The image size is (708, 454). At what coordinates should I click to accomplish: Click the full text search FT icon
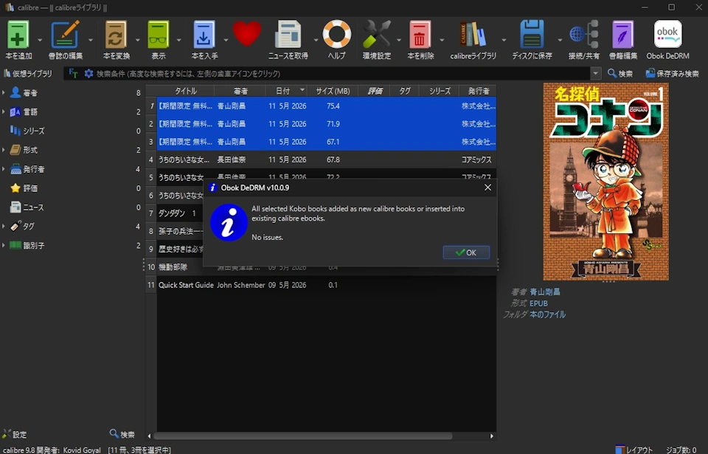73,73
